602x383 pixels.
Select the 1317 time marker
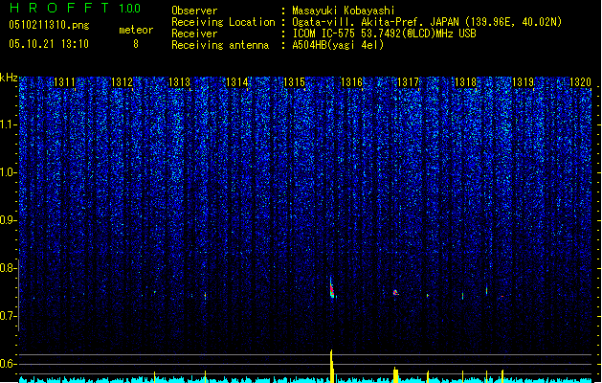[x=408, y=82]
